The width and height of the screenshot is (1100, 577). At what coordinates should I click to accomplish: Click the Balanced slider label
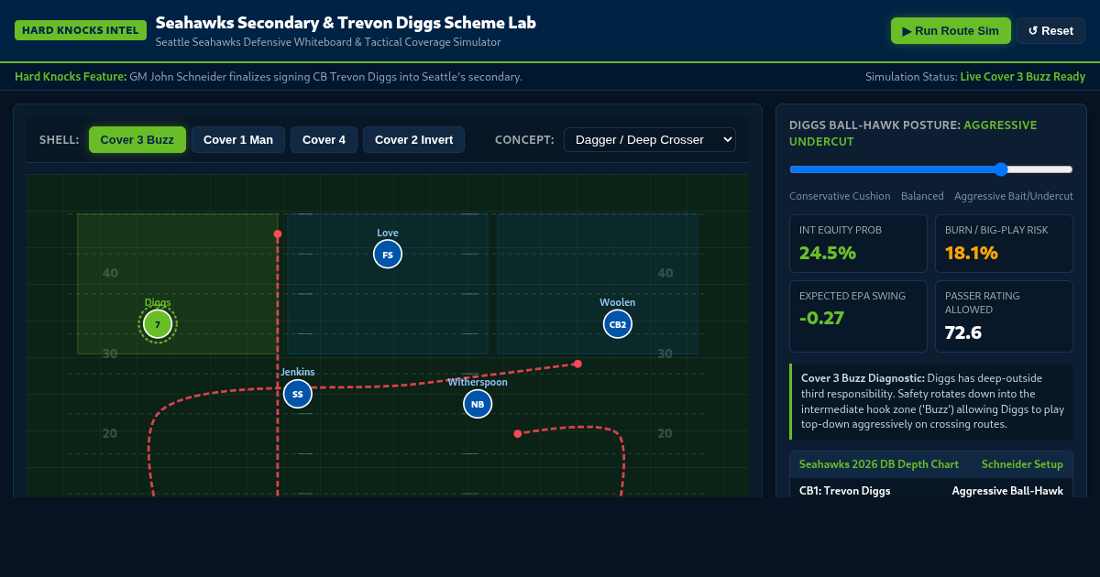(922, 196)
